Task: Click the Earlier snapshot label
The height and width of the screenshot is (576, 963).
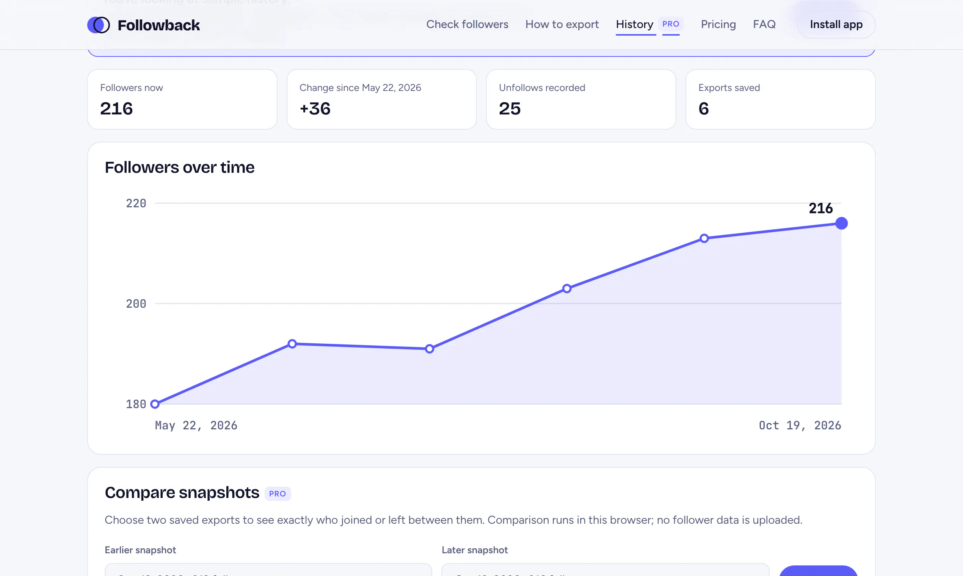Action: (x=140, y=550)
